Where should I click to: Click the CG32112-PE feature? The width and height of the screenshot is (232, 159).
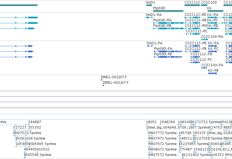[x=193, y=46]
